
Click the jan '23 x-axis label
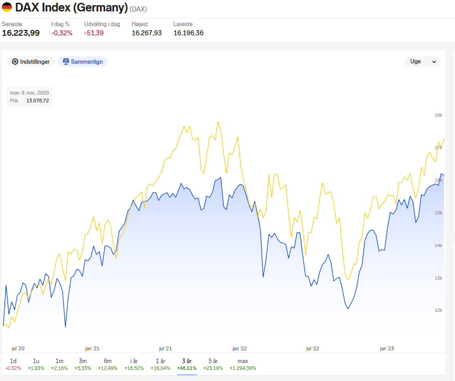387,348
